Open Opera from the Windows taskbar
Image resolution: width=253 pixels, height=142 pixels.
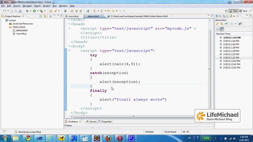coord(120,138)
